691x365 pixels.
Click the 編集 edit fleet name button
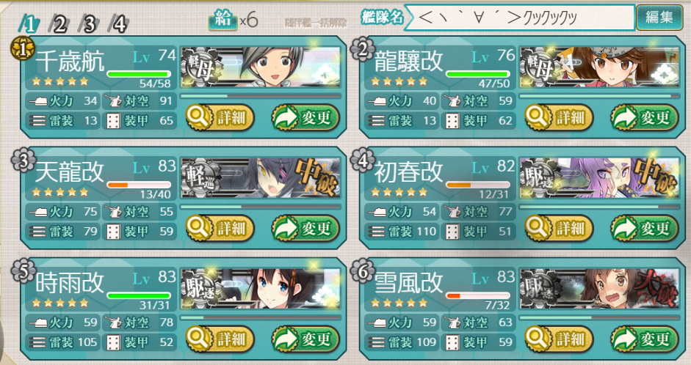pyautogui.click(x=659, y=18)
